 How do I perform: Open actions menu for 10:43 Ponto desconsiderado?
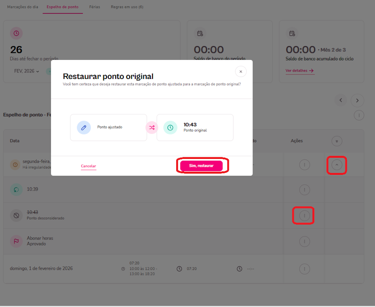point(305,215)
